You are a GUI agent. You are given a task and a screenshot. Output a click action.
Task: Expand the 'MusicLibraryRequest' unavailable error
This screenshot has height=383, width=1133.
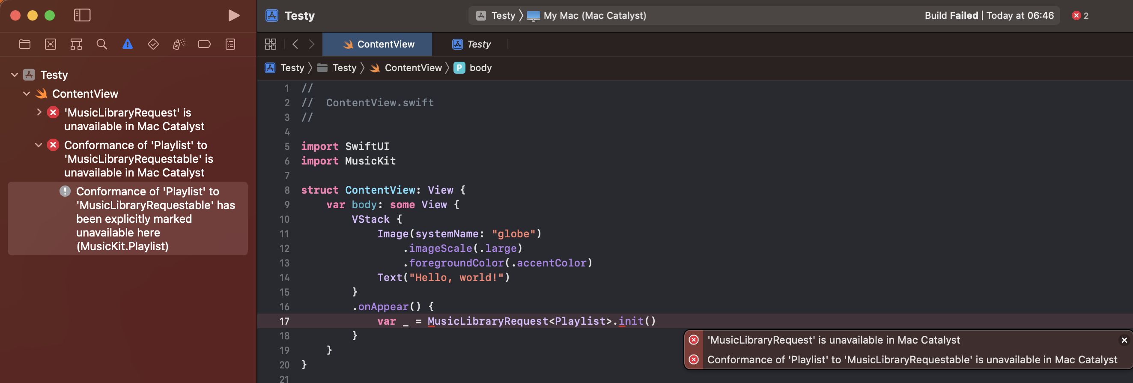click(x=39, y=112)
